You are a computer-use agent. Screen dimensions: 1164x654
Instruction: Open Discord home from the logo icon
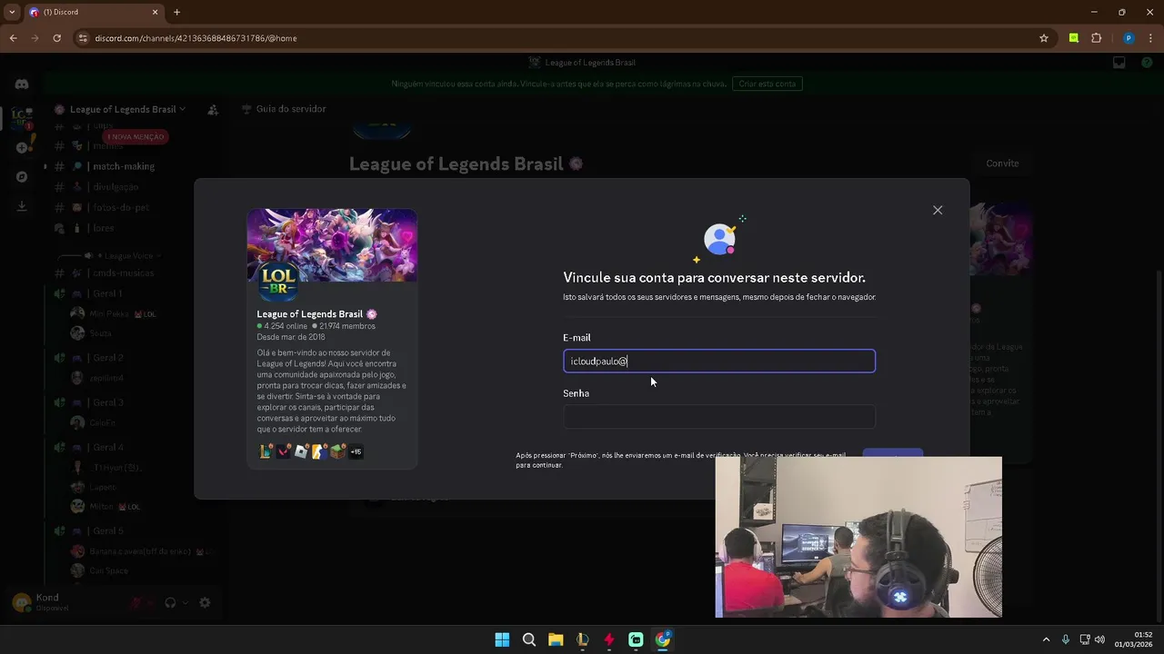22,84
